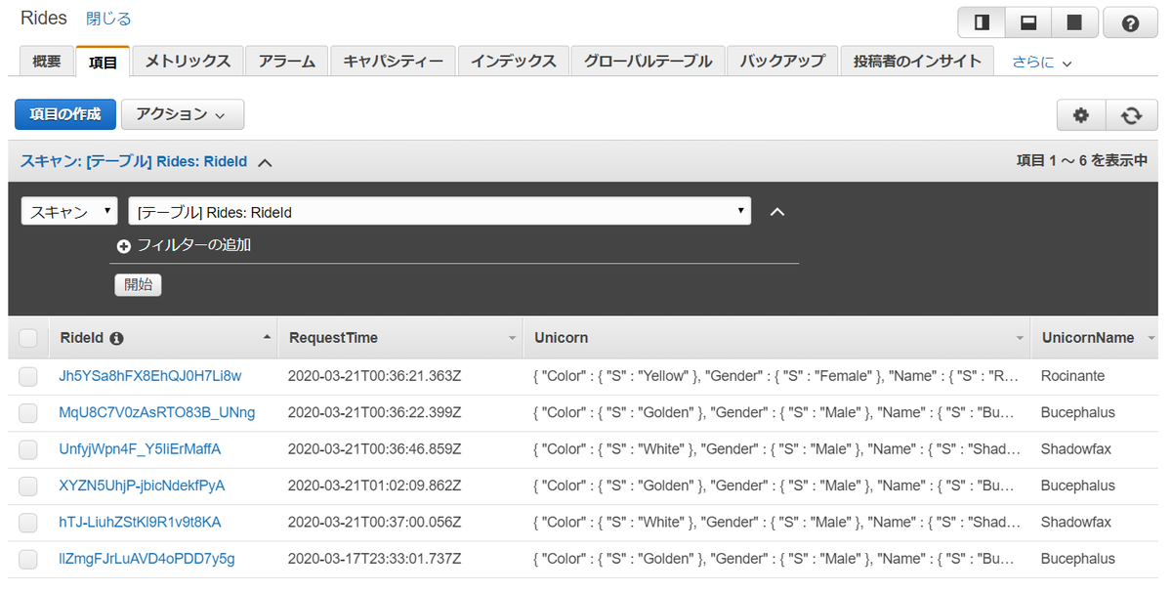Open the アラーム tab
The width and height of the screenshot is (1172, 592).
click(x=286, y=61)
